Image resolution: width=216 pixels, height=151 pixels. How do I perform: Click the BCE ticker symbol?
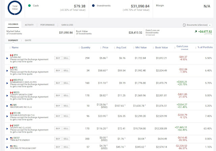pos(15,68)
